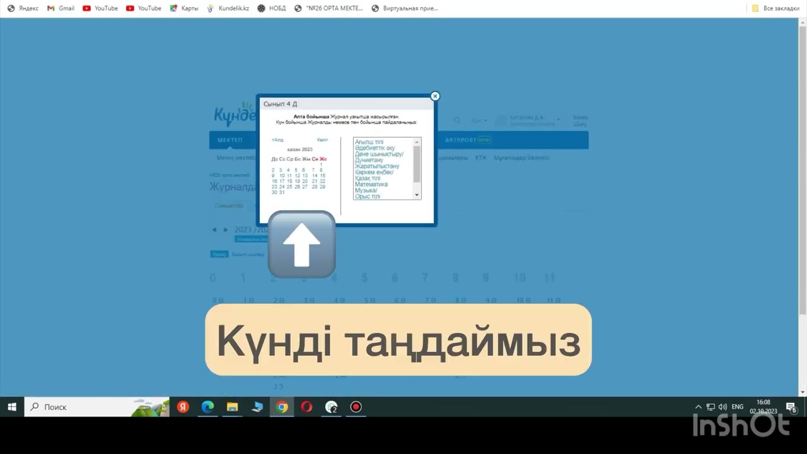Image resolution: width=807 pixels, height=454 pixels.
Task: Open the Gmail bookmark
Action: click(x=61, y=8)
